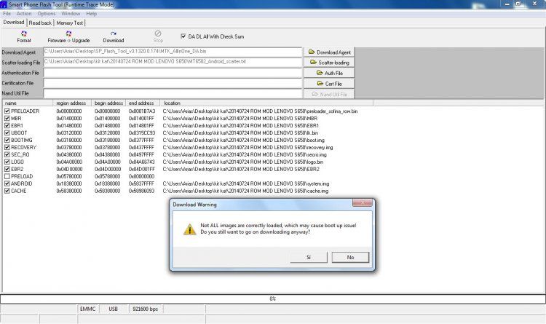Viewport: 546px width, 324px height.
Task: Click the Scatter-loading button
Action: (x=329, y=63)
